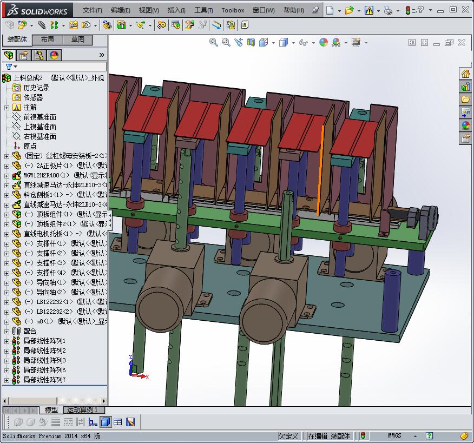Toggle the Hide/Show Items glasses icon

304,42
